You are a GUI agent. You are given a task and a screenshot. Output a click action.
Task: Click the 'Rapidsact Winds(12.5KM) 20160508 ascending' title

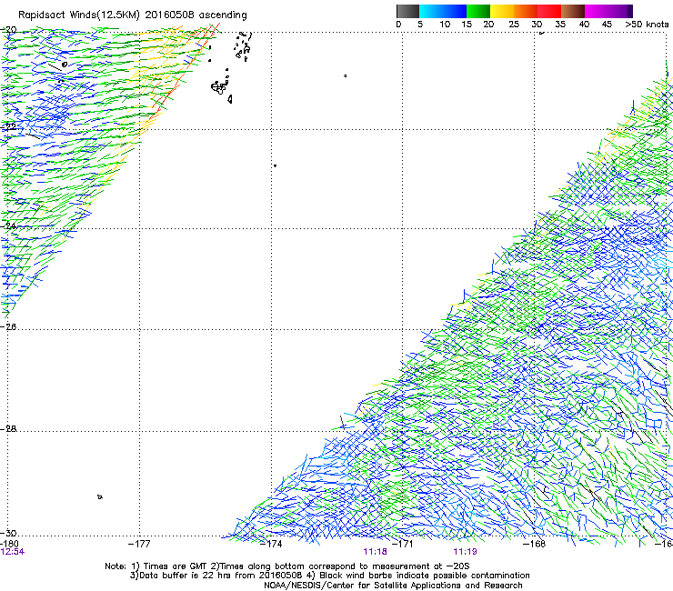point(133,15)
